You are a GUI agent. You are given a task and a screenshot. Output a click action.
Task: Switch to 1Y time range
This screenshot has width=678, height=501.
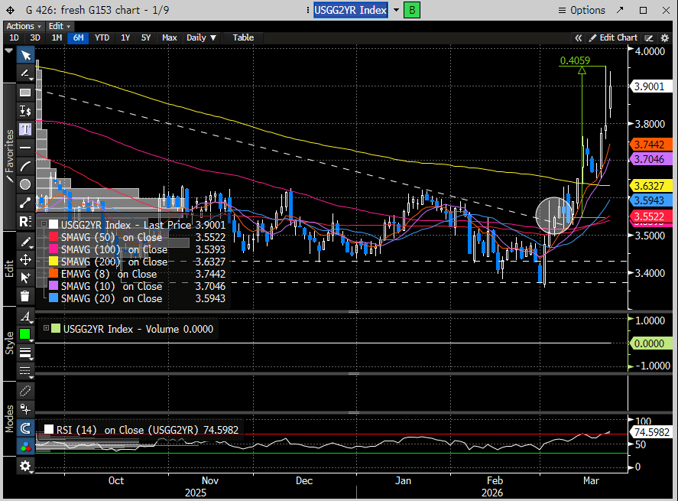click(x=125, y=37)
